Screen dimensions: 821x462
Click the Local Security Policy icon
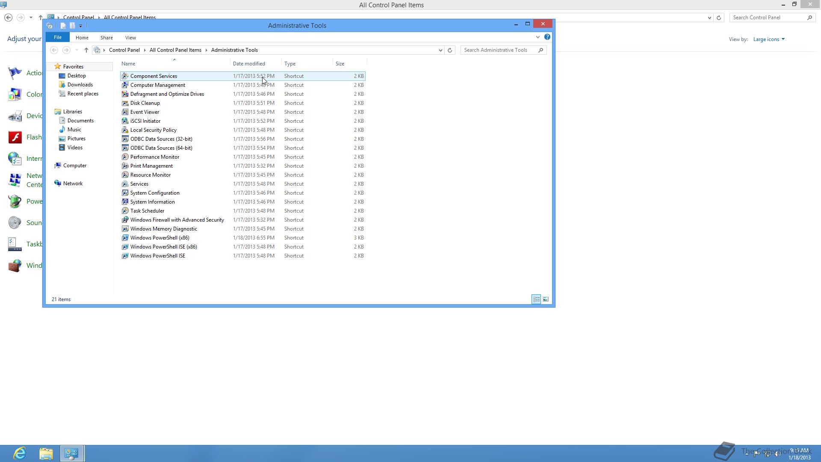(x=125, y=130)
